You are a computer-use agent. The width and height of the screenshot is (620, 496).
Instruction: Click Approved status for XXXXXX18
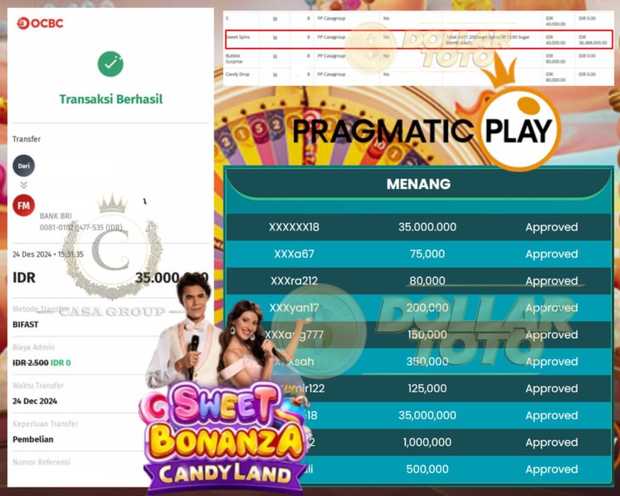(x=552, y=227)
